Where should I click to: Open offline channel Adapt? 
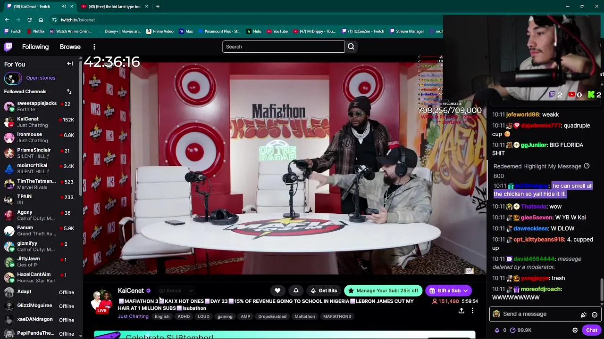[40, 292]
